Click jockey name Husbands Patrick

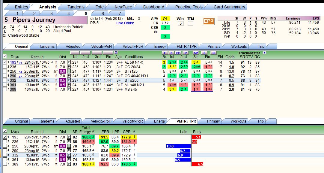(68, 27)
